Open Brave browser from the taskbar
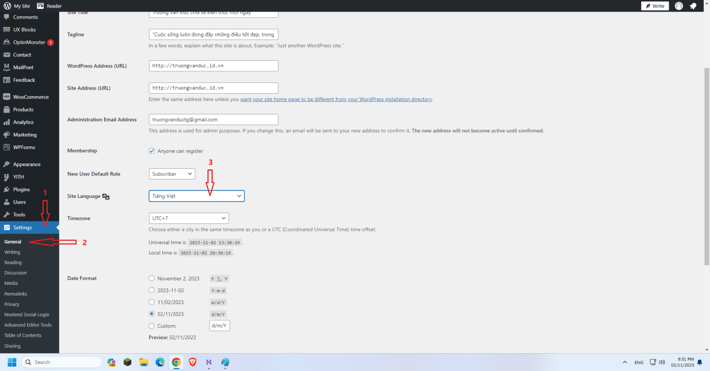The image size is (710, 371). pyautogui.click(x=193, y=362)
